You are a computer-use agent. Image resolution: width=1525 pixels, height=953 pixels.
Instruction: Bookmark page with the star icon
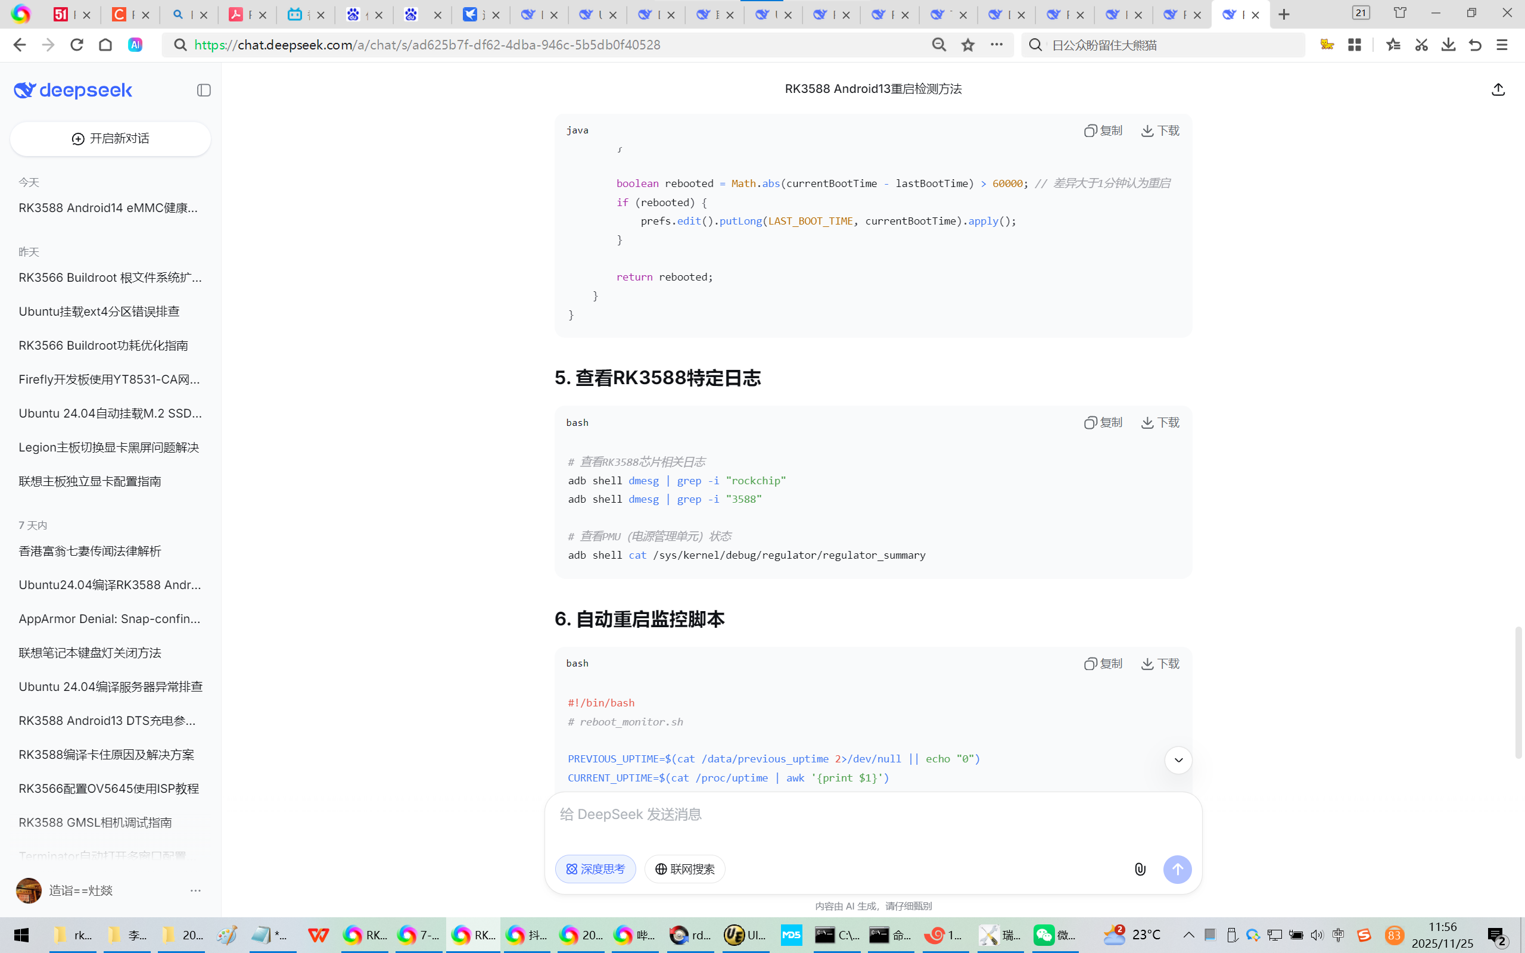tap(968, 45)
